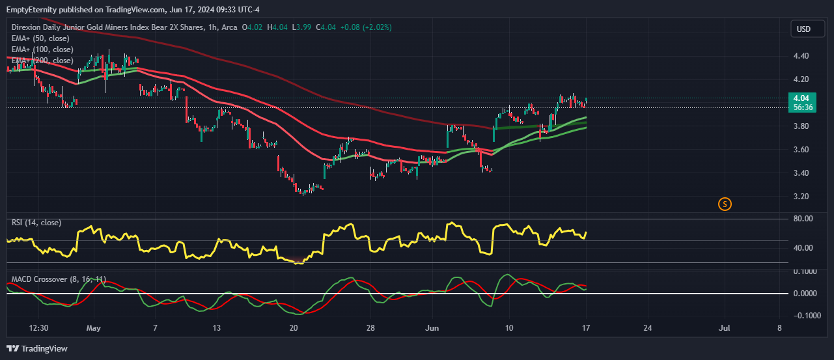Viewport: 834px width, 360px height.
Task: Click the MACD Crossover indicator label
Action: (x=59, y=279)
